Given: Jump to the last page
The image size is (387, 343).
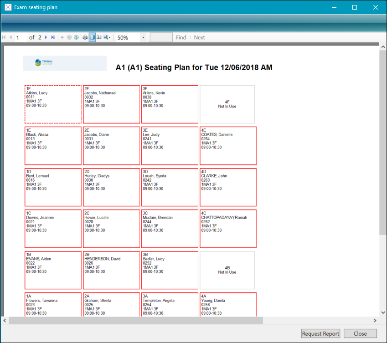Looking at the screenshot, I should tap(52, 37).
